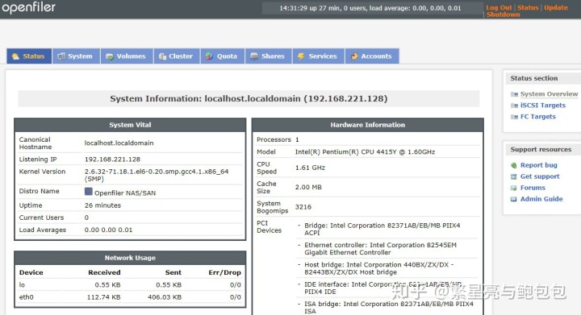Click the Hardware Information panel header

pyautogui.click(x=368, y=125)
